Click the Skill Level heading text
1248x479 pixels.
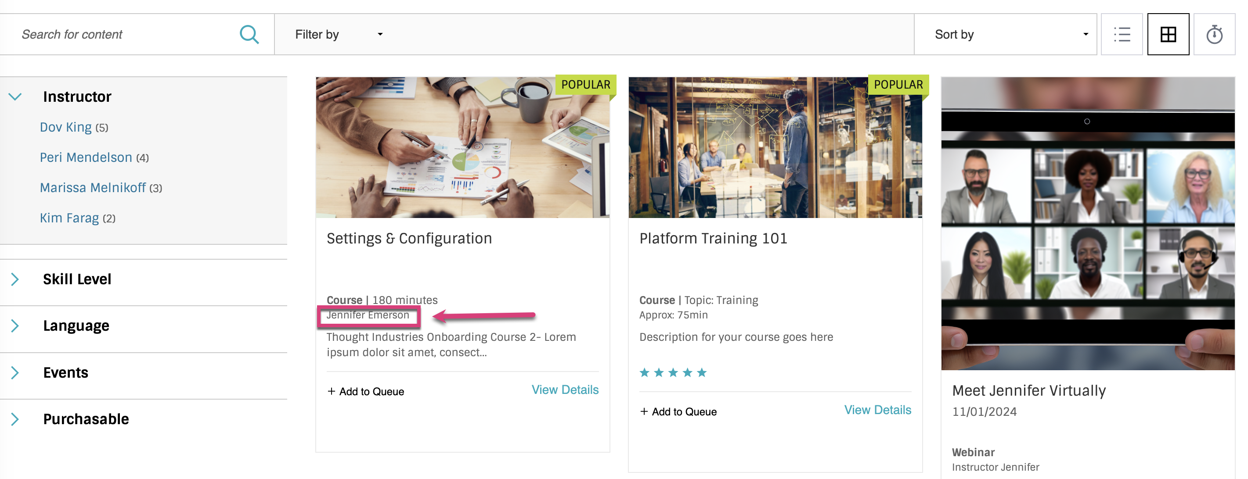pyautogui.click(x=77, y=279)
